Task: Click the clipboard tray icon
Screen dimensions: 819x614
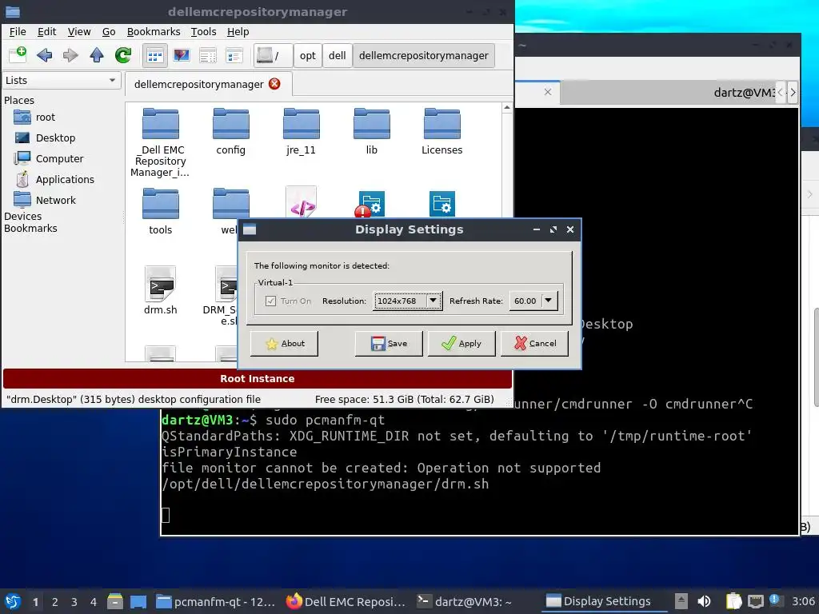Action: point(734,601)
